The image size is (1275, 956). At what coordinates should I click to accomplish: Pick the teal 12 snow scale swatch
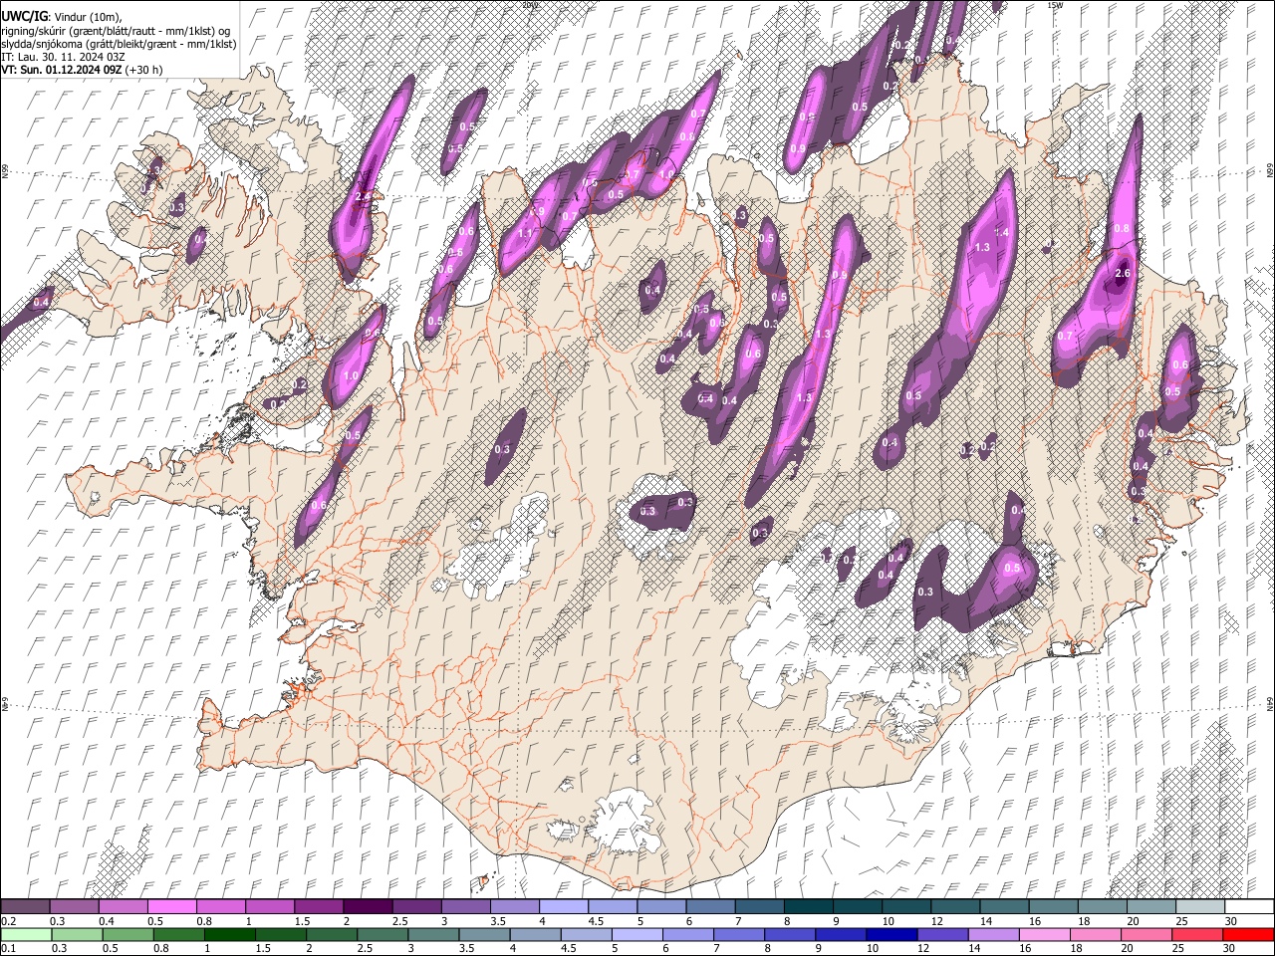pos(955,906)
